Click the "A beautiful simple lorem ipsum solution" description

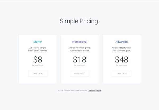[38, 49]
